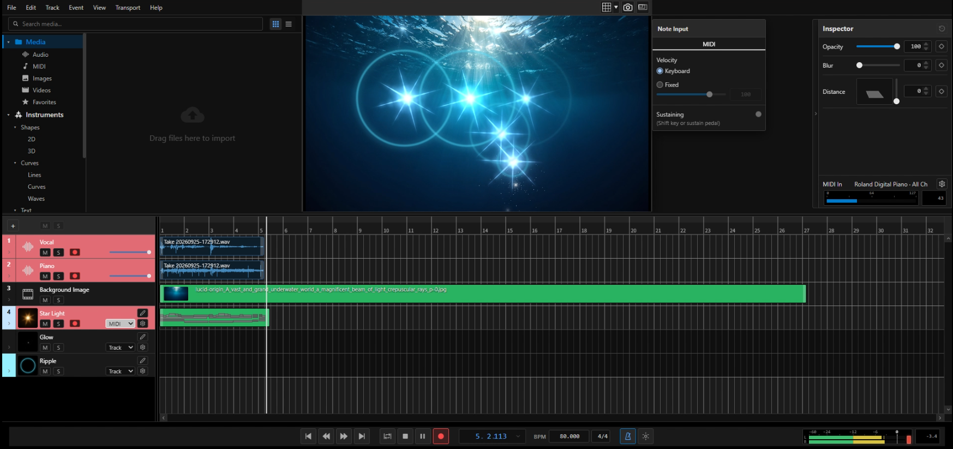Open Glow track settings gear
Image resolution: width=953 pixels, height=449 pixels.
(142, 348)
